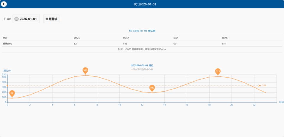Click the x-axis label 12 on chart
The image size is (284, 137).
click(x=142, y=105)
